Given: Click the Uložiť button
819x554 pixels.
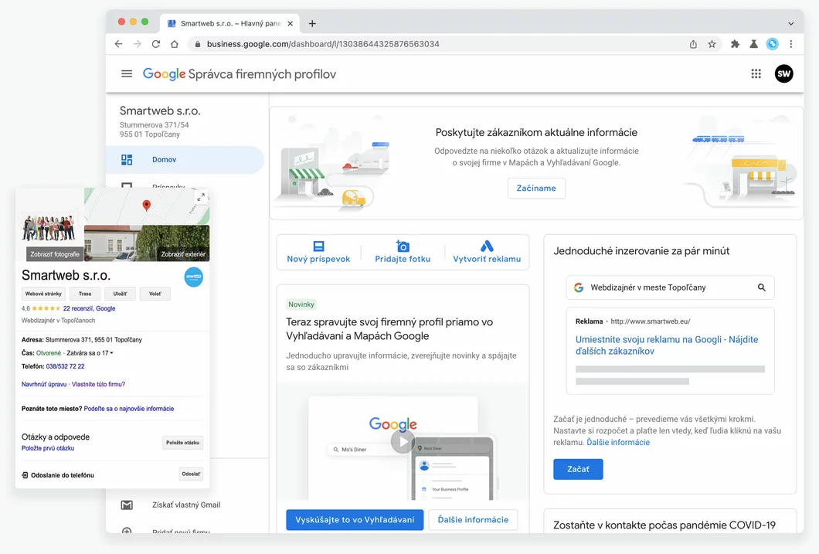Looking at the screenshot, I should coord(120,294).
